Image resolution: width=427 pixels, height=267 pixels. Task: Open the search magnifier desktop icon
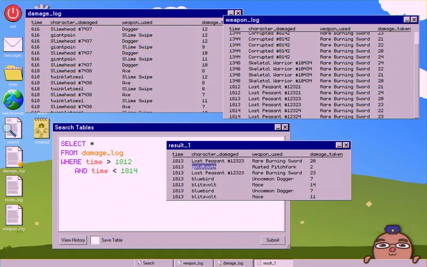[x=13, y=128]
